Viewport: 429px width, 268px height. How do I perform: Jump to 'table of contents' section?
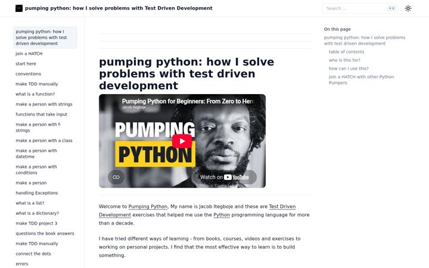pyautogui.click(x=346, y=52)
